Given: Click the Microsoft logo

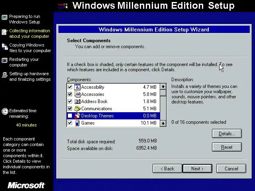Looking at the screenshot, I should 26,185.
